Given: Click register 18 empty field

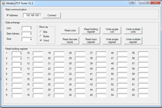Looking at the screenshot, I should click(38, 95).
